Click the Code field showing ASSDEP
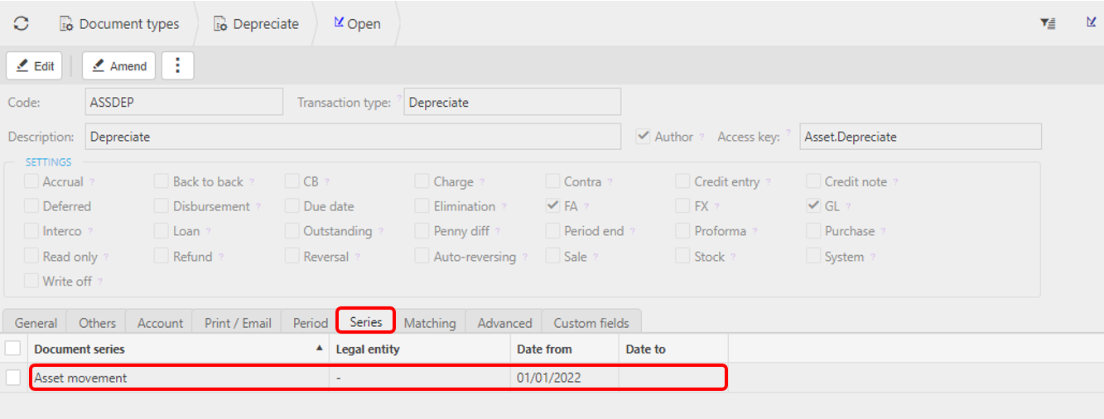The height and width of the screenshot is (419, 1104). click(x=184, y=103)
